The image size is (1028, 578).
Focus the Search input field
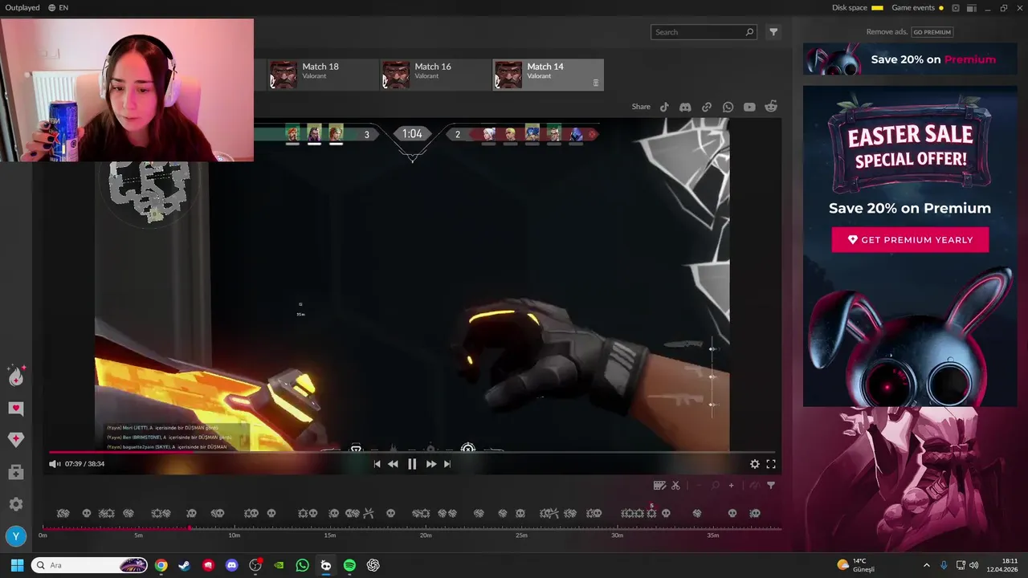(703, 32)
